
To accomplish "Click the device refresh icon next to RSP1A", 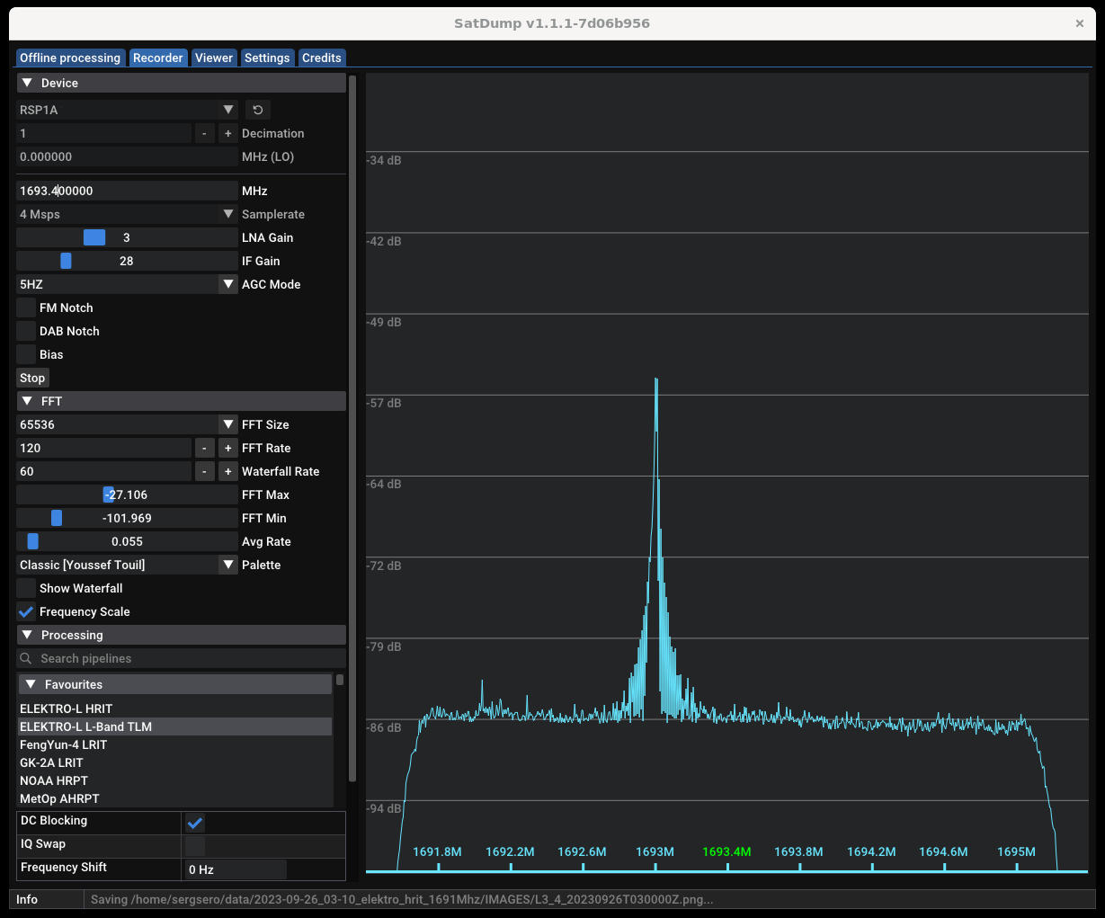I will pos(258,109).
